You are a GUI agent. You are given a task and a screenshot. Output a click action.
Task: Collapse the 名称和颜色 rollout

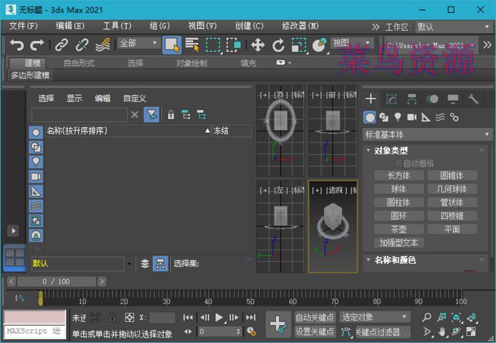tap(368, 260)
